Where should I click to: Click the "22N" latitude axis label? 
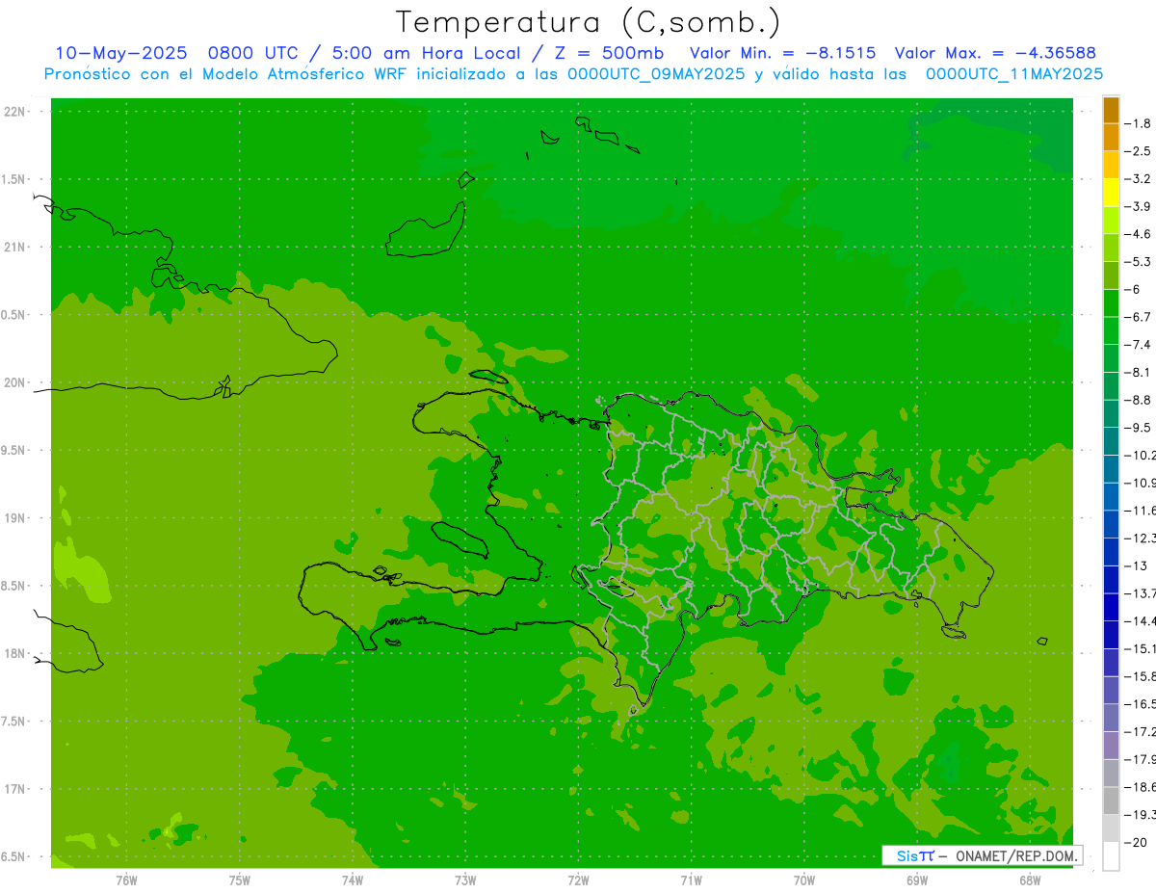13,112
